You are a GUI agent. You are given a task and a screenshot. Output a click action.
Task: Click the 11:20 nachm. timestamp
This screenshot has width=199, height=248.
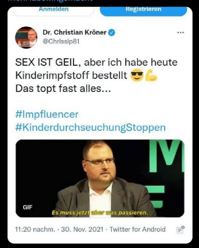coord(35,230)
